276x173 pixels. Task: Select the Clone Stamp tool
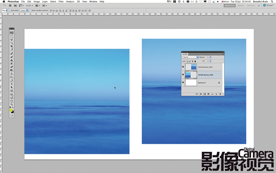[x=12, y=60]
